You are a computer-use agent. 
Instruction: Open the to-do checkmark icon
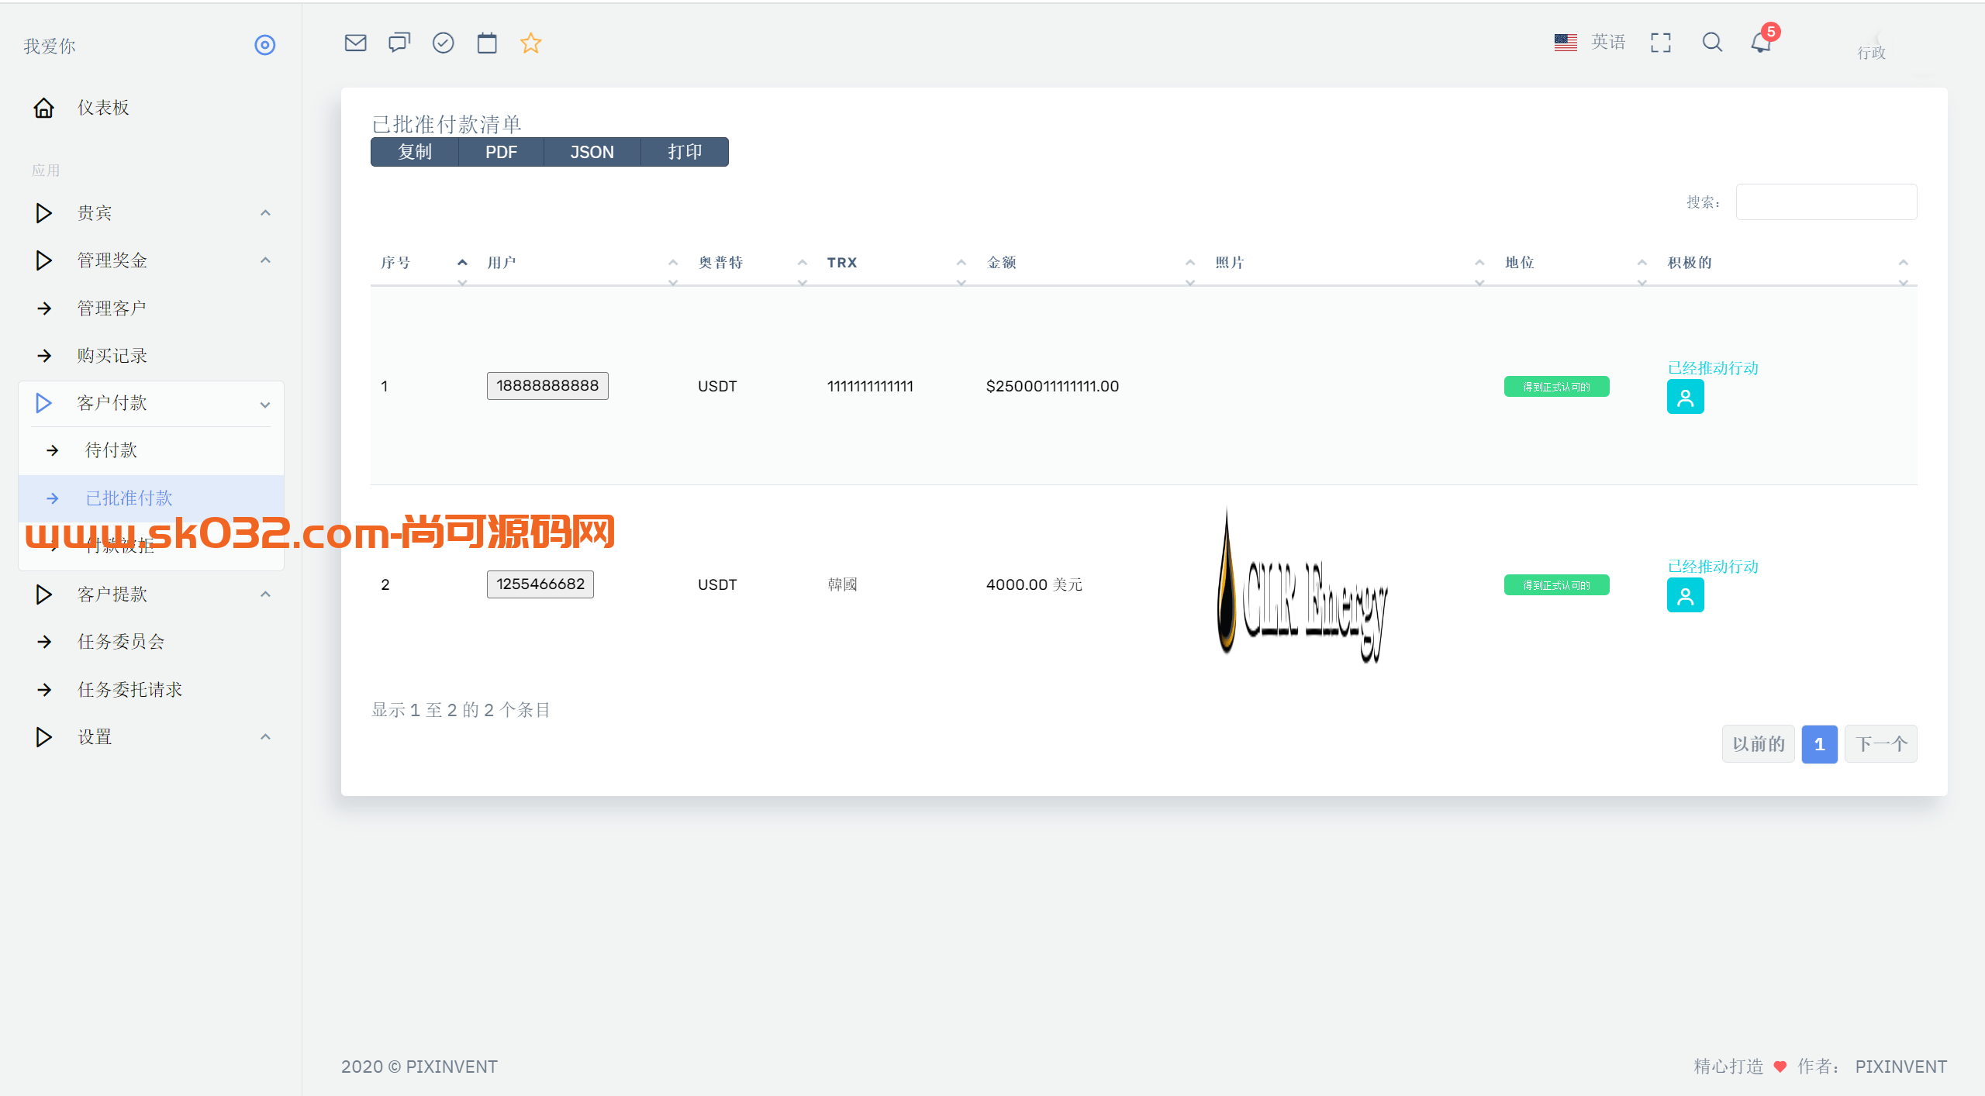[x=443, y=43]
